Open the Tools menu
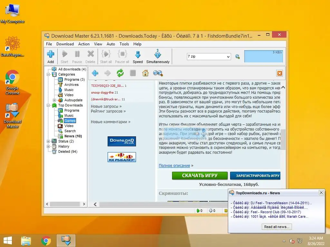This screenshot has height=247, width=330. (124, 44)
